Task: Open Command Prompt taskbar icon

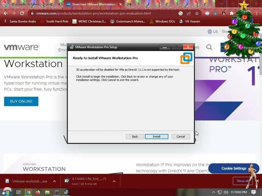Action: [57, 192]
